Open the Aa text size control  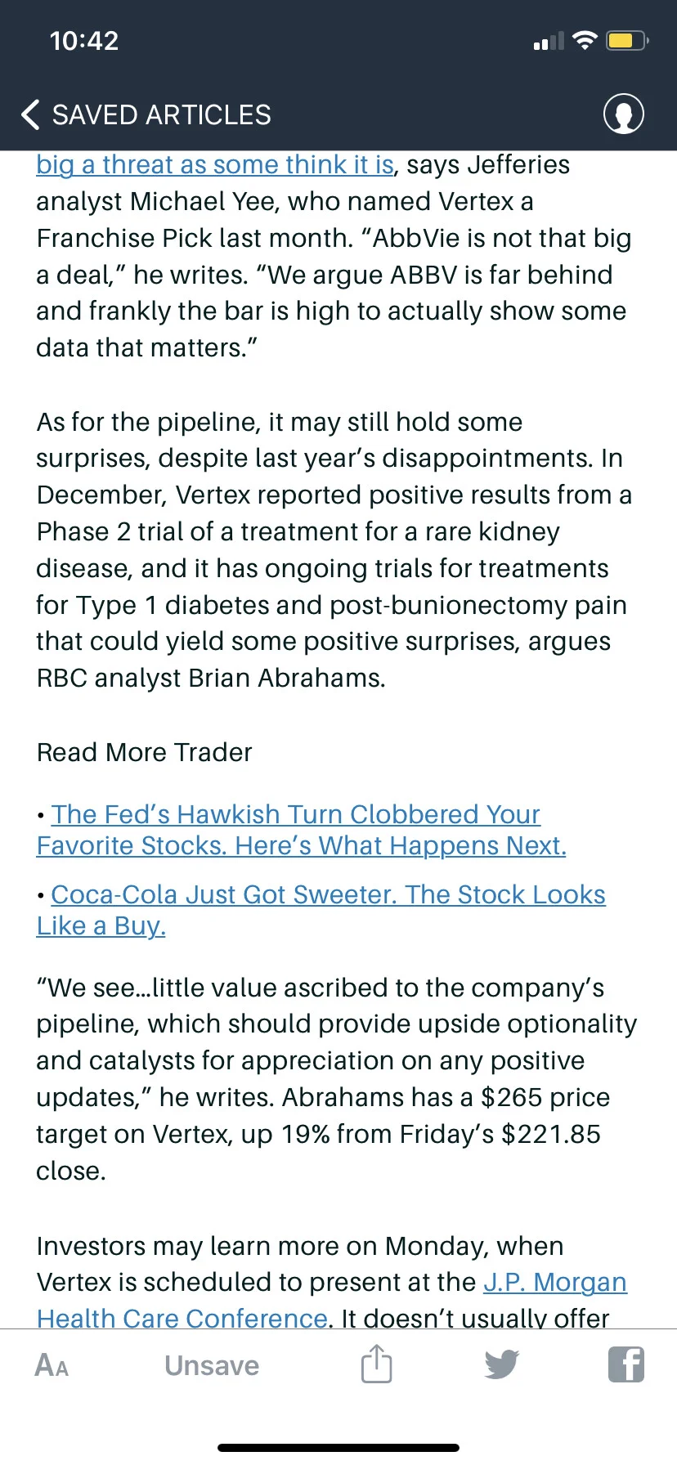point(52,1365)
